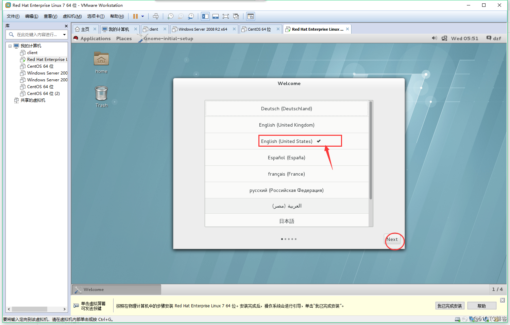Viewport: 510px width, 325px height.
Task: Open the Trash desktop icon
Action: click(x=101, y=97)
